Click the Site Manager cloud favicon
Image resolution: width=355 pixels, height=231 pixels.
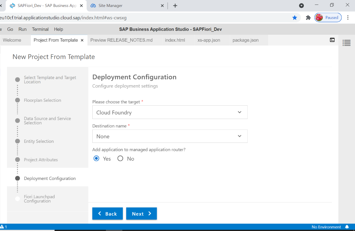click(93, 6)
